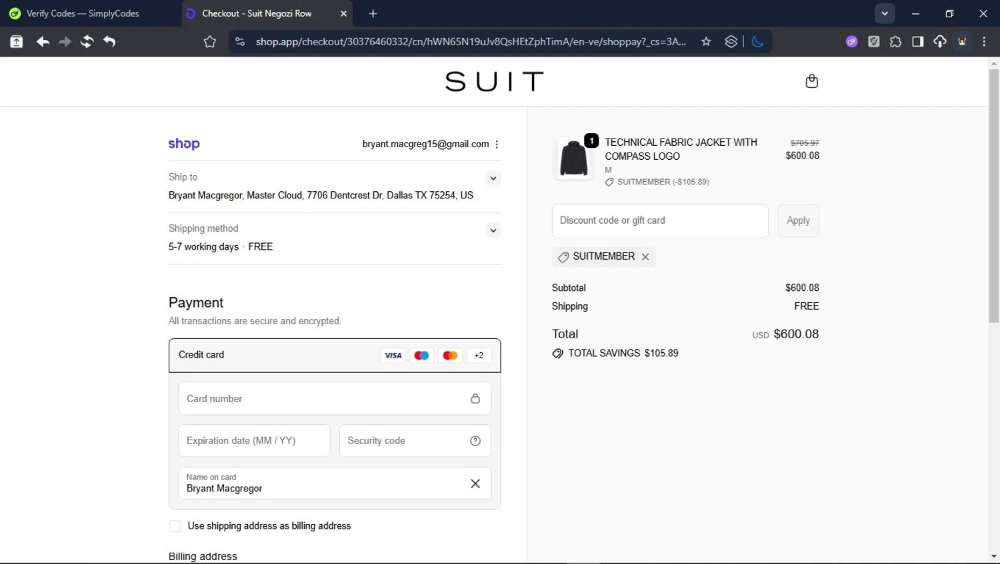
Task: Click the SUIT store logo
Action: pos(494,82)
